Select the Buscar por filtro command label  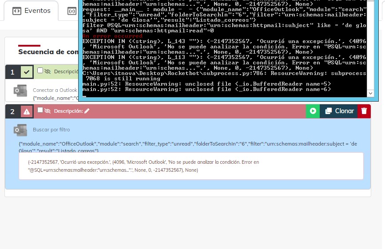pyautogui.click(x=51, y=130)
